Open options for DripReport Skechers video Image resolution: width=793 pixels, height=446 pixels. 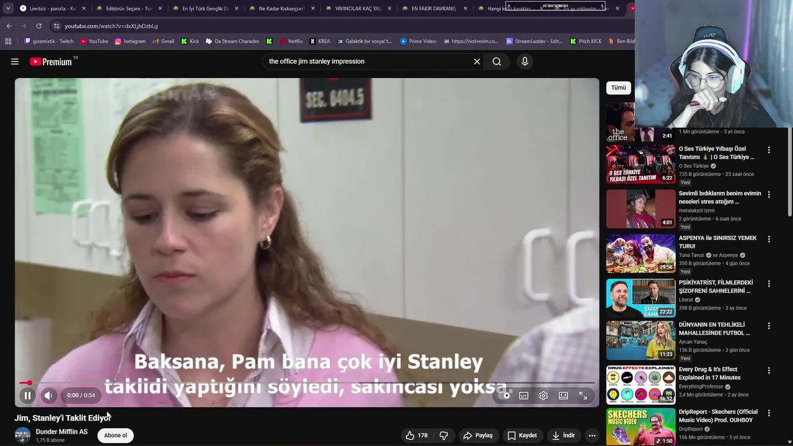click(x=769, y=413)
